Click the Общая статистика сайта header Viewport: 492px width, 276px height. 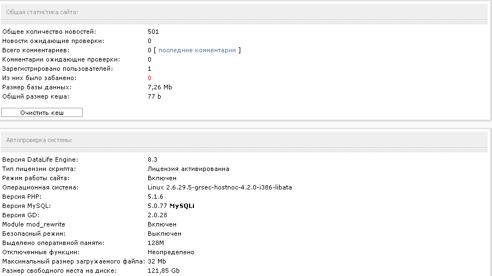42,12
